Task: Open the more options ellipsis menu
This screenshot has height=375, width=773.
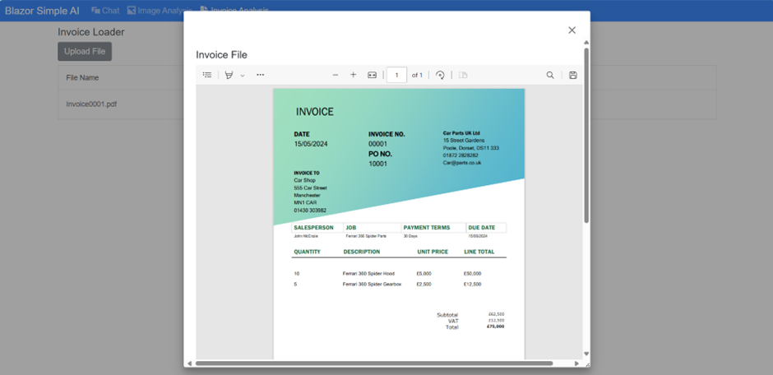Action: click(x=261, y=75)
